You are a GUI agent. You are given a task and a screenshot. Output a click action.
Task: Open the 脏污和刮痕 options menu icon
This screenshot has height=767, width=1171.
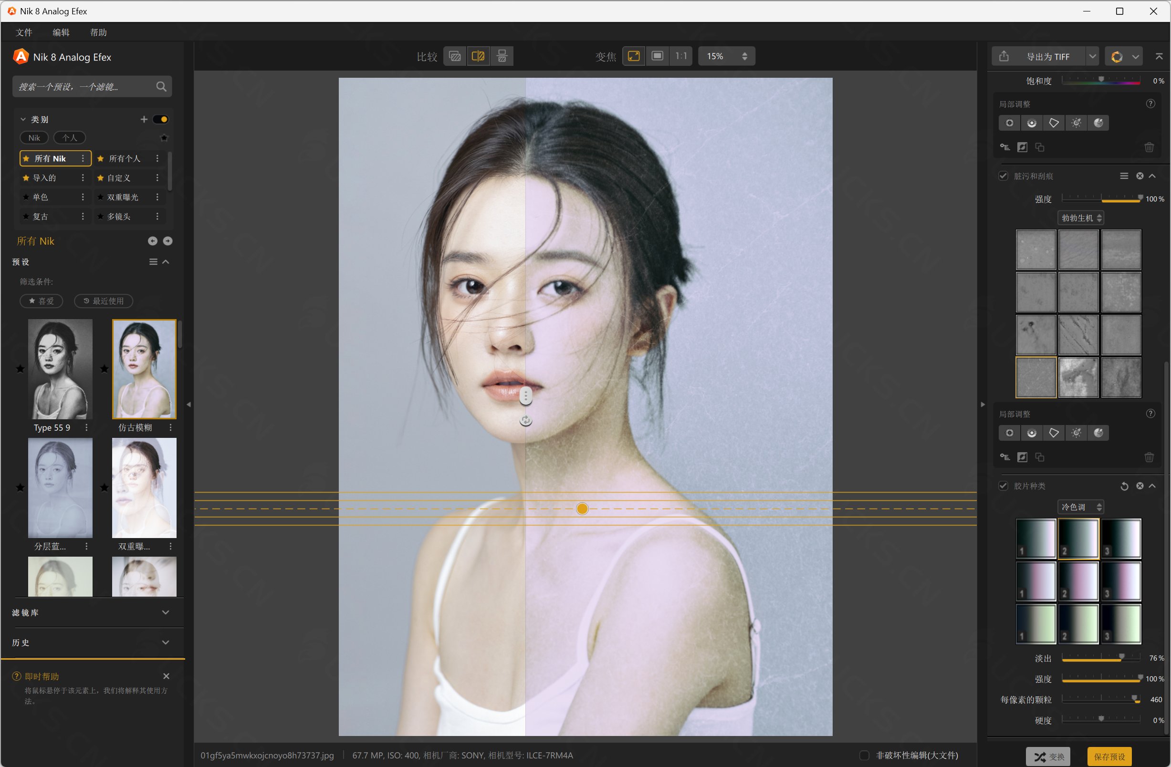click(x=1124, y=176)
